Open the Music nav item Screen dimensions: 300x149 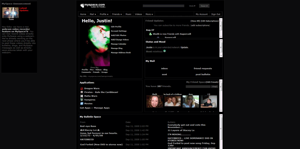point(128,14)
